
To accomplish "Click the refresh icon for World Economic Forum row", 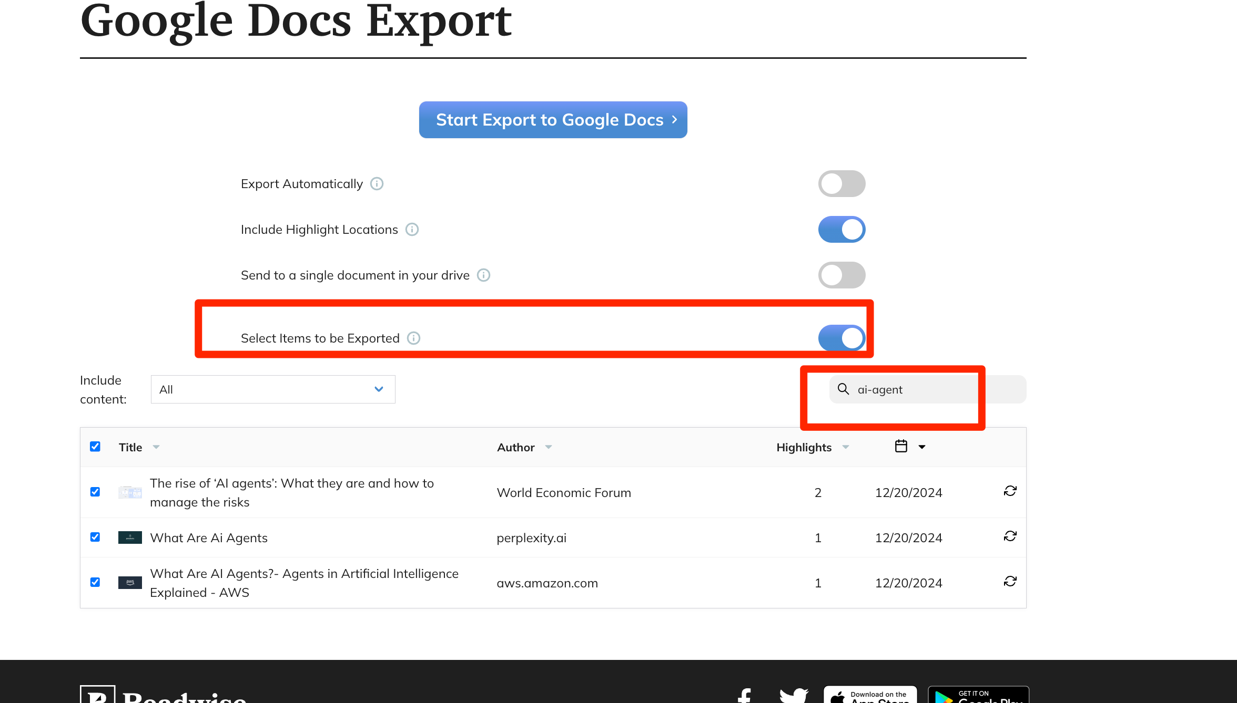I will point(1010,491).
